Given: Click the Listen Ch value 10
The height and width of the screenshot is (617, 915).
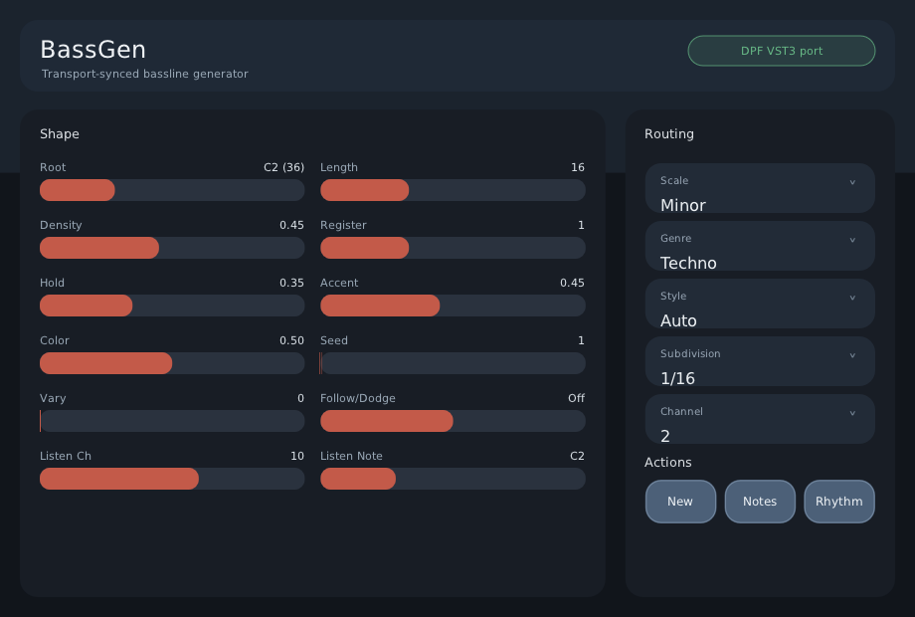Looking at the screenshot, I should click(297, 456).
